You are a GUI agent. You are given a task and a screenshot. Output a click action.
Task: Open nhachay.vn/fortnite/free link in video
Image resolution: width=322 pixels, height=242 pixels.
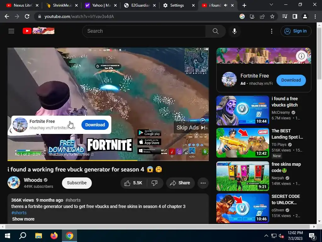click(71, 154)
